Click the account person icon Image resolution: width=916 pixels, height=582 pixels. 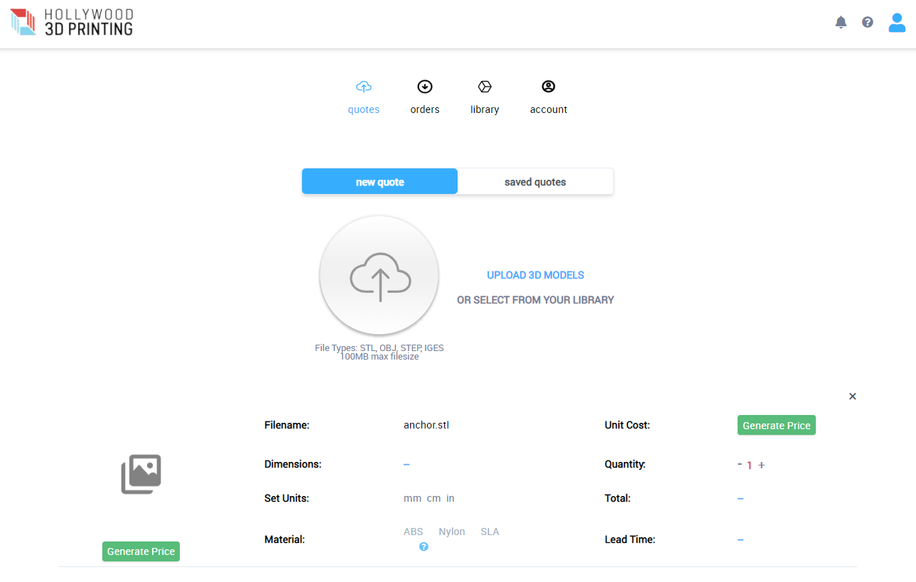[548, 87]
